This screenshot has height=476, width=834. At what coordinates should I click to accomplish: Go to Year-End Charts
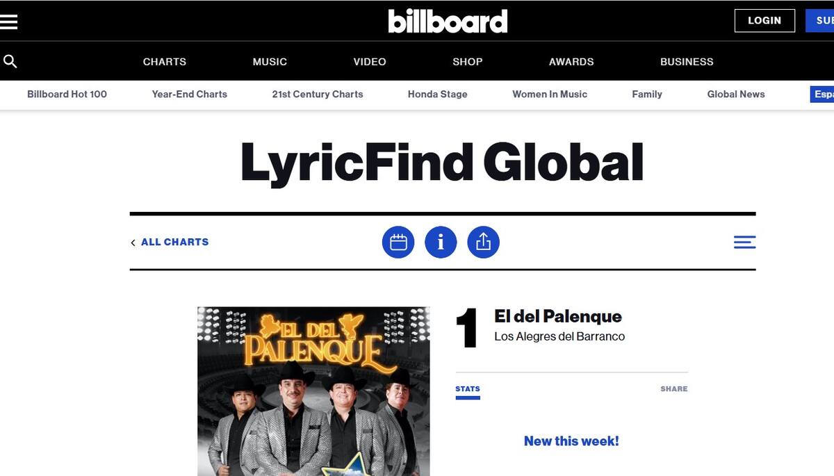click(x=189, y=94)
